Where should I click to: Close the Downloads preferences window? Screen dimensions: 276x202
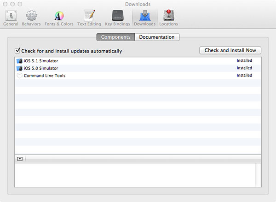[5, 4]
